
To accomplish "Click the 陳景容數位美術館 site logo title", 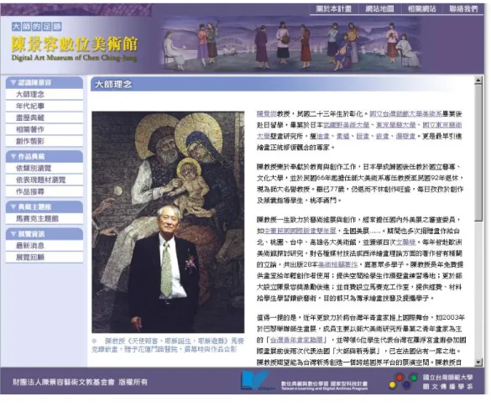I will (x=74, y=44).
